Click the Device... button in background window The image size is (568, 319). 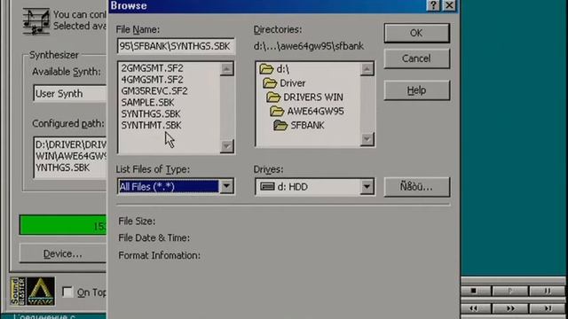63,254
